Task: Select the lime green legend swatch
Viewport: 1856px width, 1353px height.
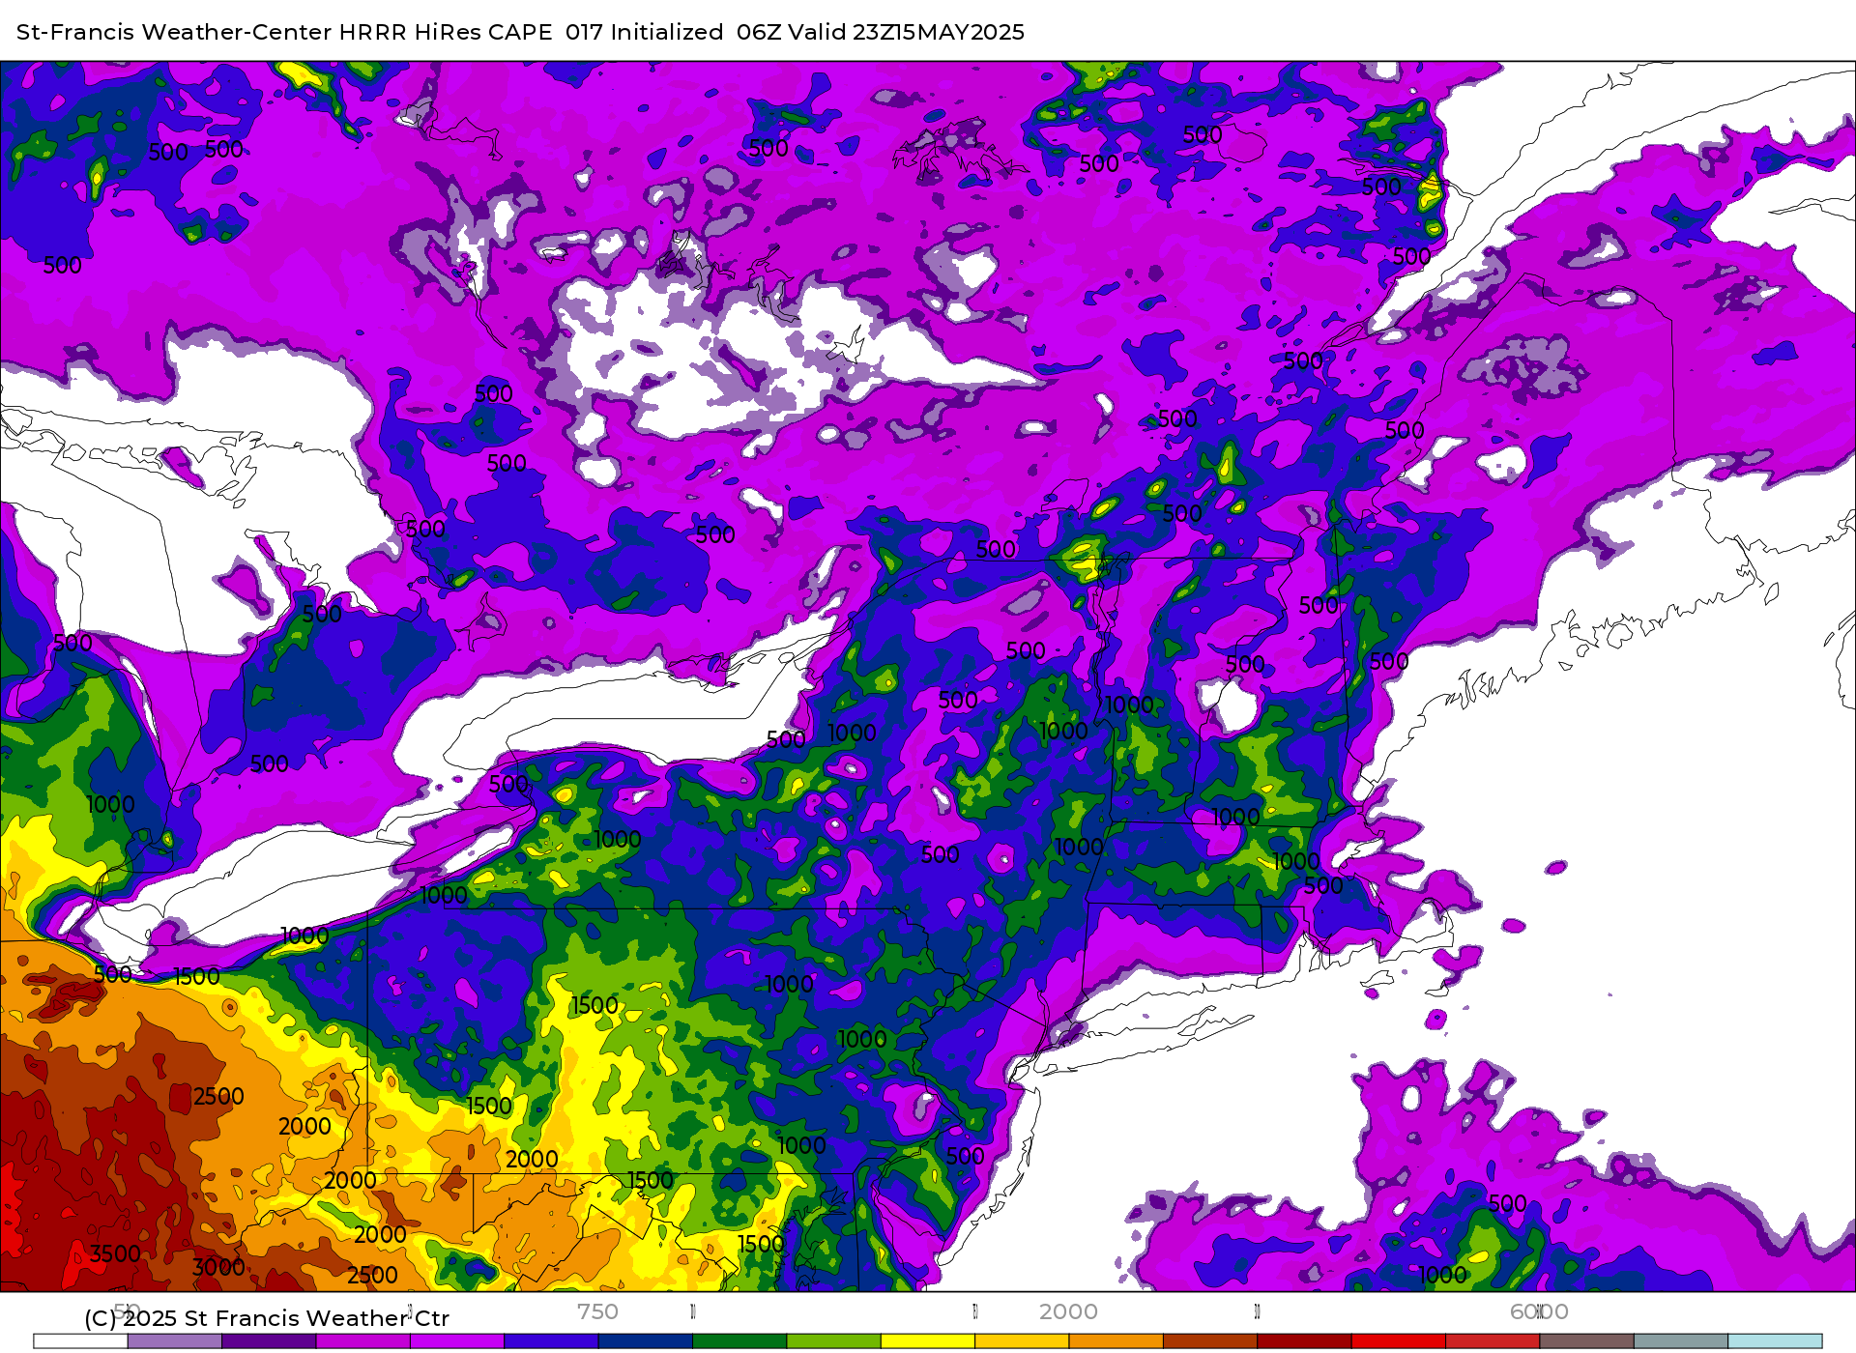Action: click(x=834, y=1341)
